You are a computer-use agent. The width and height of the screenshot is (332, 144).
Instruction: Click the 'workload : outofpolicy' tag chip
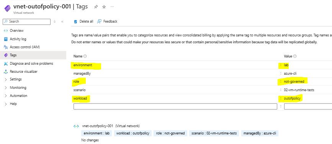133,133
